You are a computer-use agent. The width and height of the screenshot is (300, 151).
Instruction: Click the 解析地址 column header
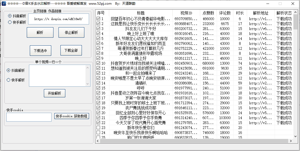coord(261,13)
